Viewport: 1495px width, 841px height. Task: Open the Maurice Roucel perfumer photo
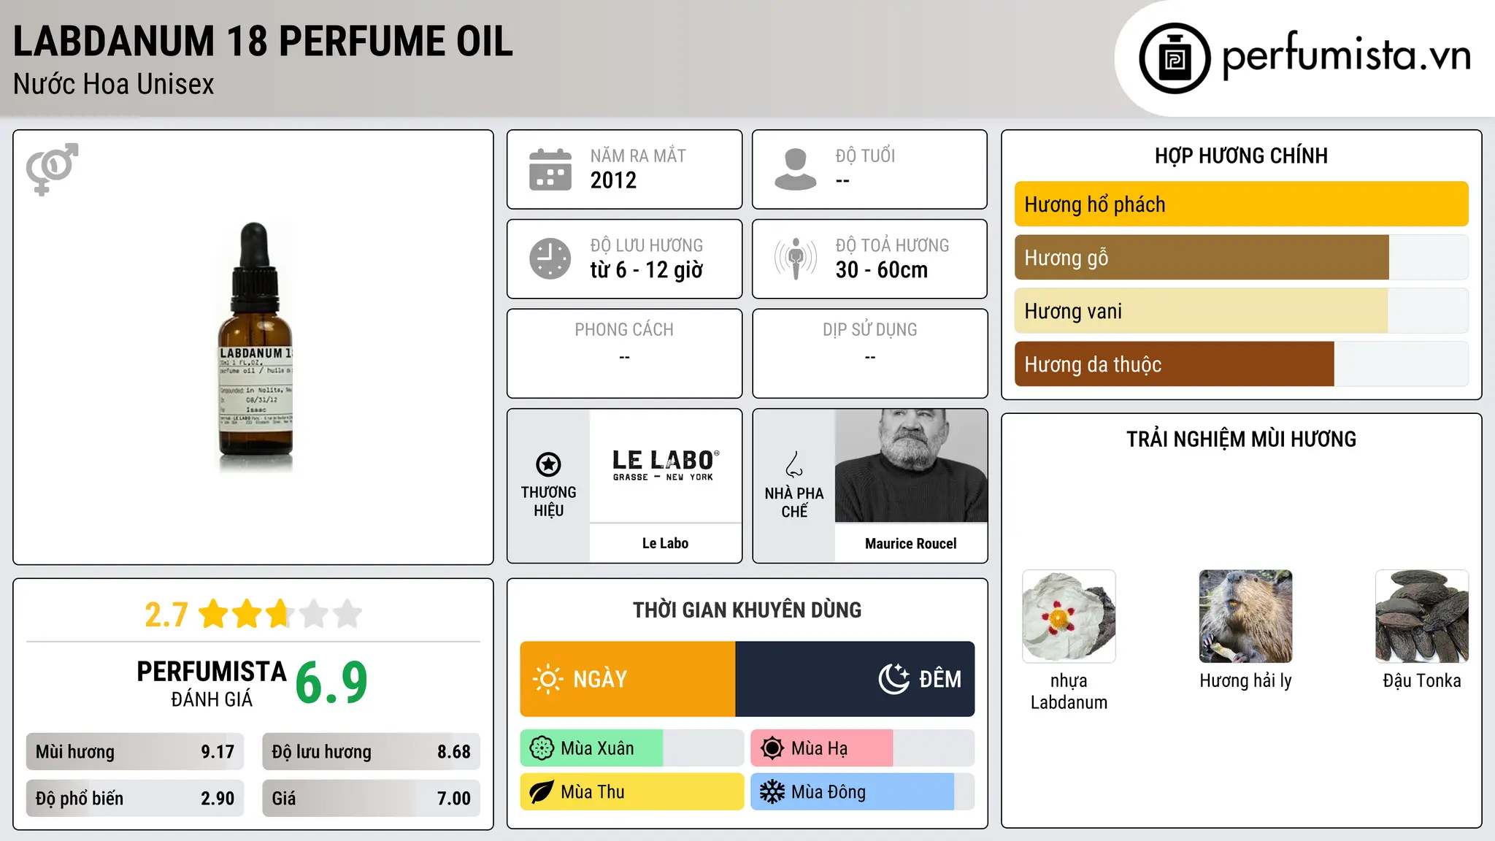(911, 466)
